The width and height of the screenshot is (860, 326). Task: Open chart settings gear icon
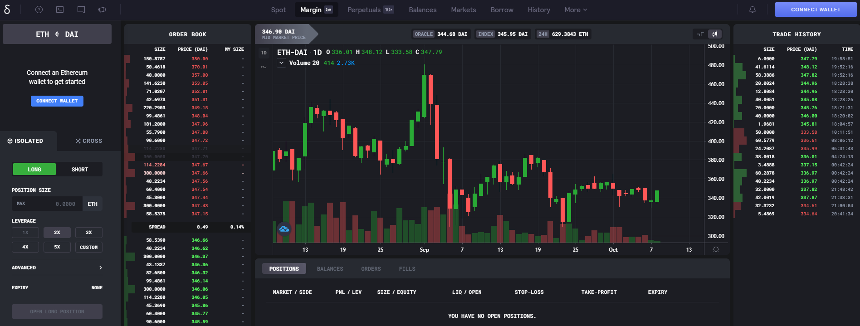(x=716, y=249)
